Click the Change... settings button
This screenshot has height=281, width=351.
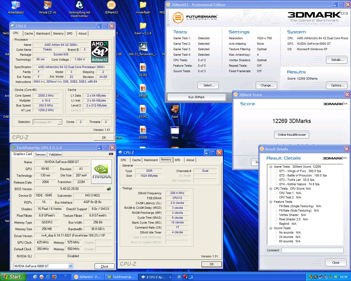267,85
